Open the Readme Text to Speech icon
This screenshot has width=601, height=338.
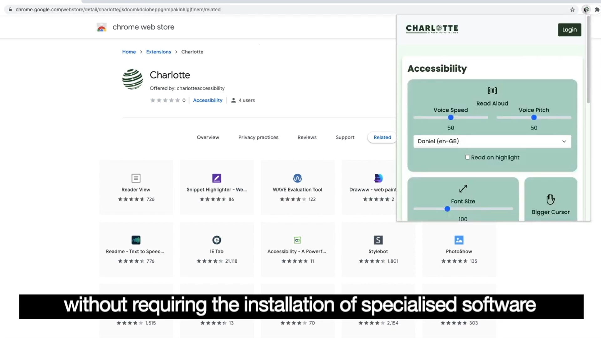136,240
